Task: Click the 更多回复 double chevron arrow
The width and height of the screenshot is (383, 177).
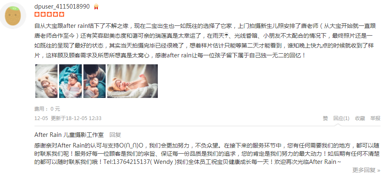Action: [x=378, y=170]
